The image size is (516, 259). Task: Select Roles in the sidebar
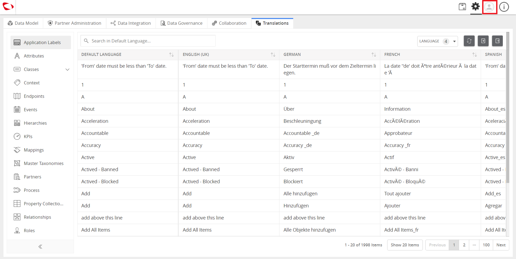click(41, 231)
